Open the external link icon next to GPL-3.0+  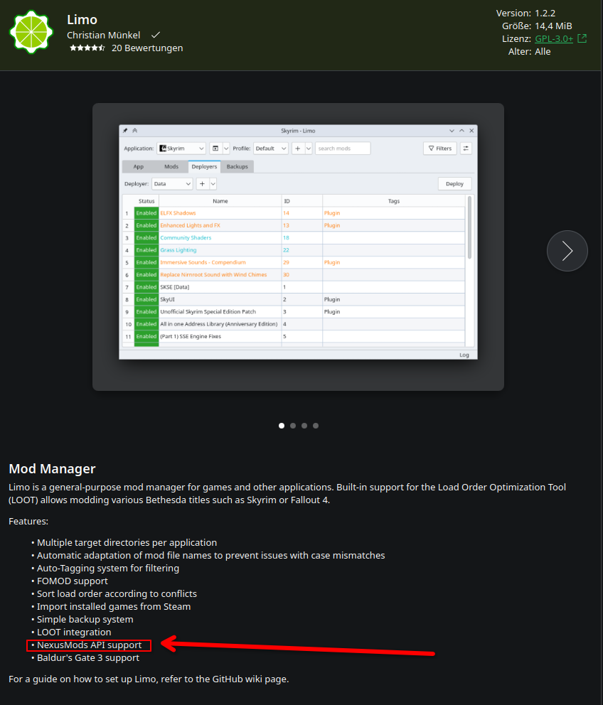point(582,38)
